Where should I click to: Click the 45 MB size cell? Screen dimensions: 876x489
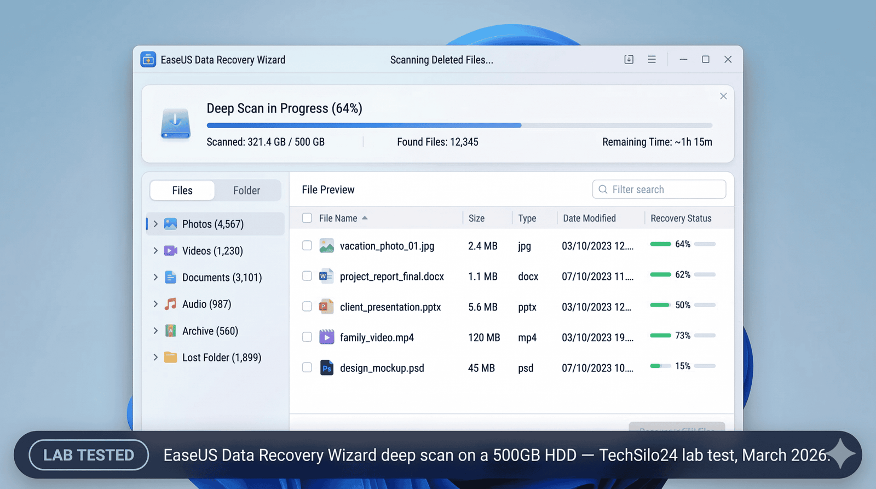pos(481,368)
